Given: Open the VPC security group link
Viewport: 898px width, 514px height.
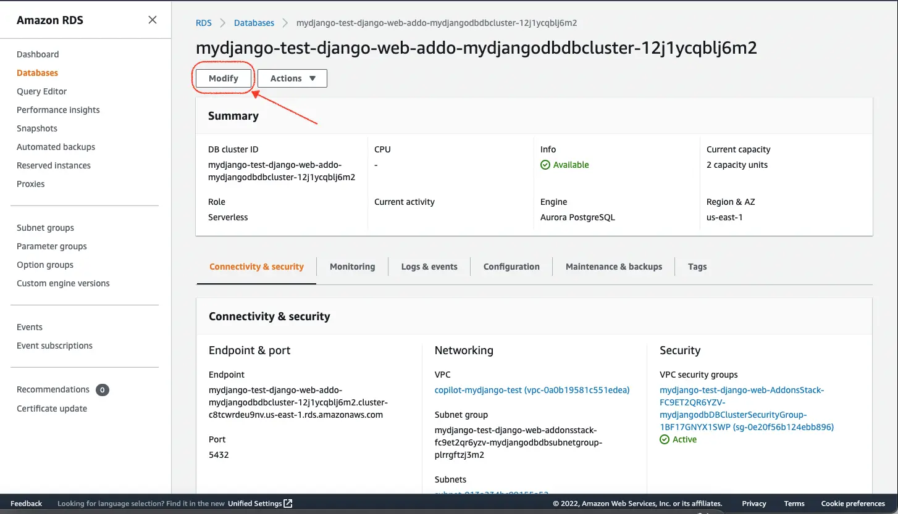Looking at the screenshot, I should 747,408.
